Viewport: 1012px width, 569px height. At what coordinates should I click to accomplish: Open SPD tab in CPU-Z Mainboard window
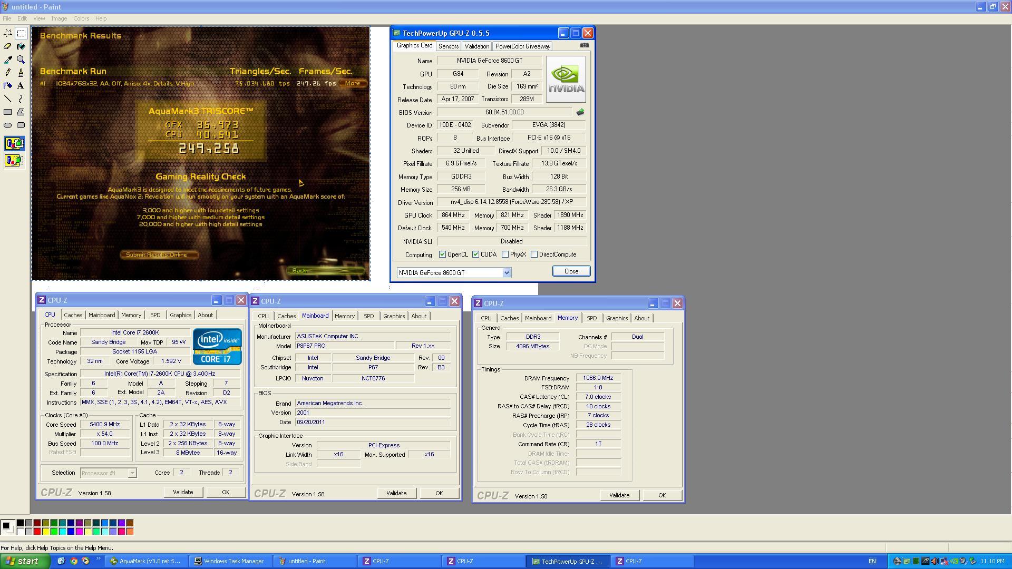tap(369, 316)
